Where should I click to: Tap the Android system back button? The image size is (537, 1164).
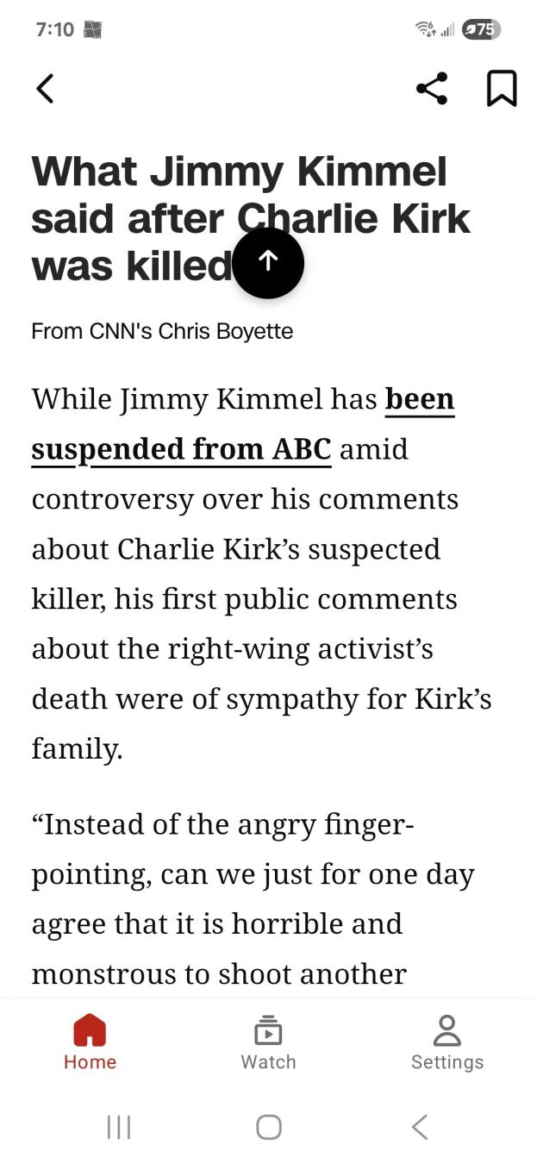[419, 1127]
